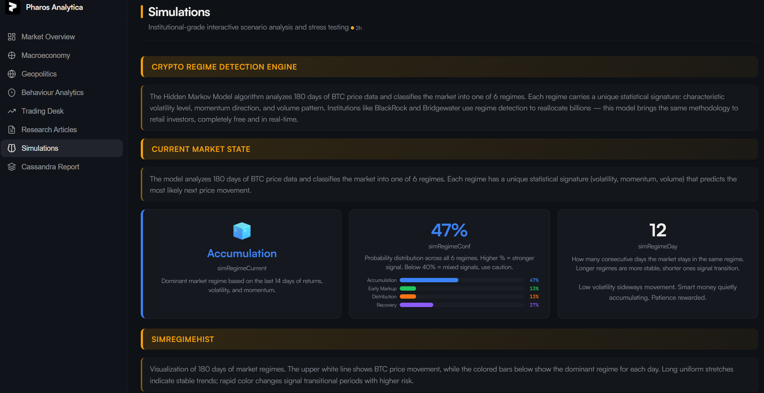This screenshot has width=764, height=393.
Task: Select the 47% confidence value
Action: [449, 230]
